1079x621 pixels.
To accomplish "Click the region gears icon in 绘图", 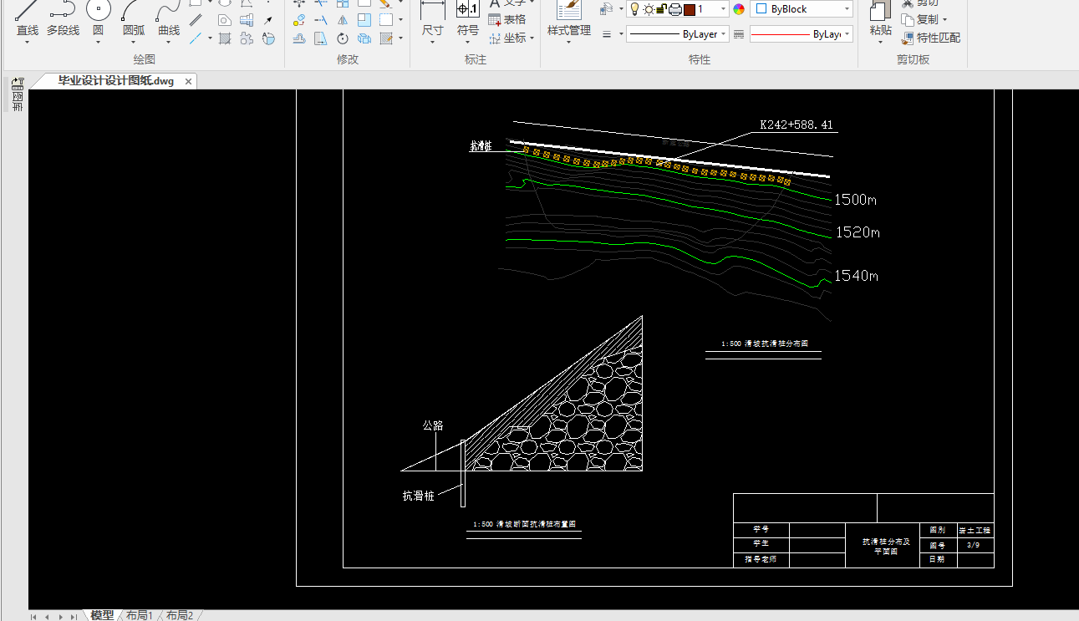I will [x=247, y=38].
